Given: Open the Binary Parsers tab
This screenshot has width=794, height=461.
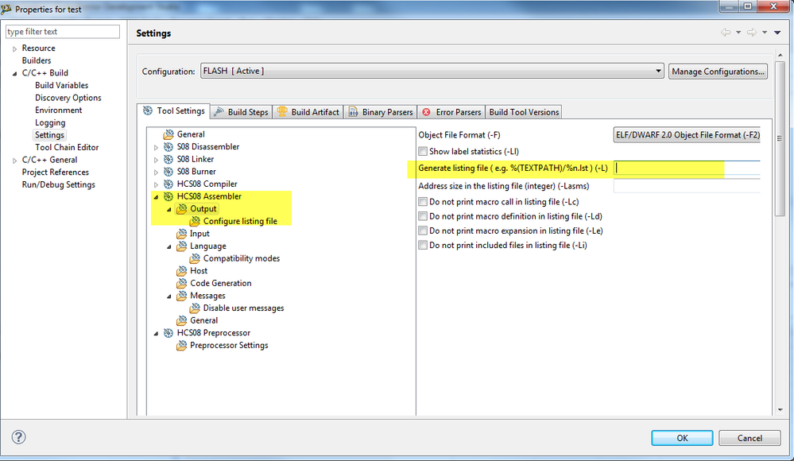Looking at the screenshot, I should pyautogui.click(x=381, y=112).
